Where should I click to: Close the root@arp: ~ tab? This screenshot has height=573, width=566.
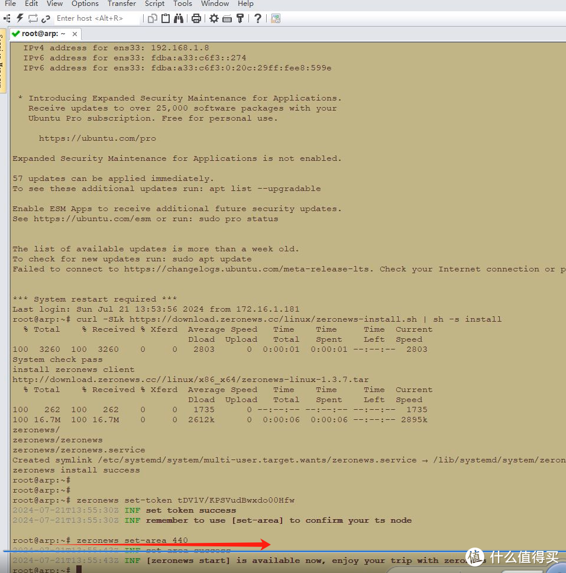(x=75, y=34)
